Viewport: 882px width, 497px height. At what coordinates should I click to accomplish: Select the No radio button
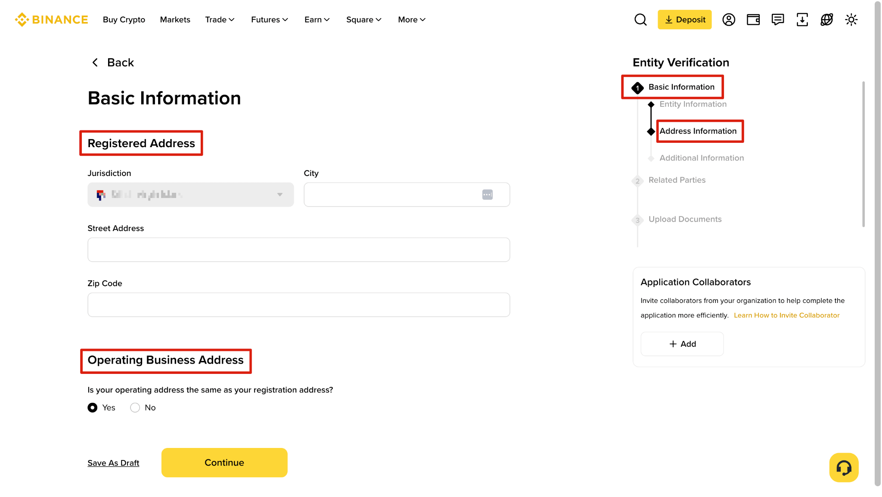135,407
